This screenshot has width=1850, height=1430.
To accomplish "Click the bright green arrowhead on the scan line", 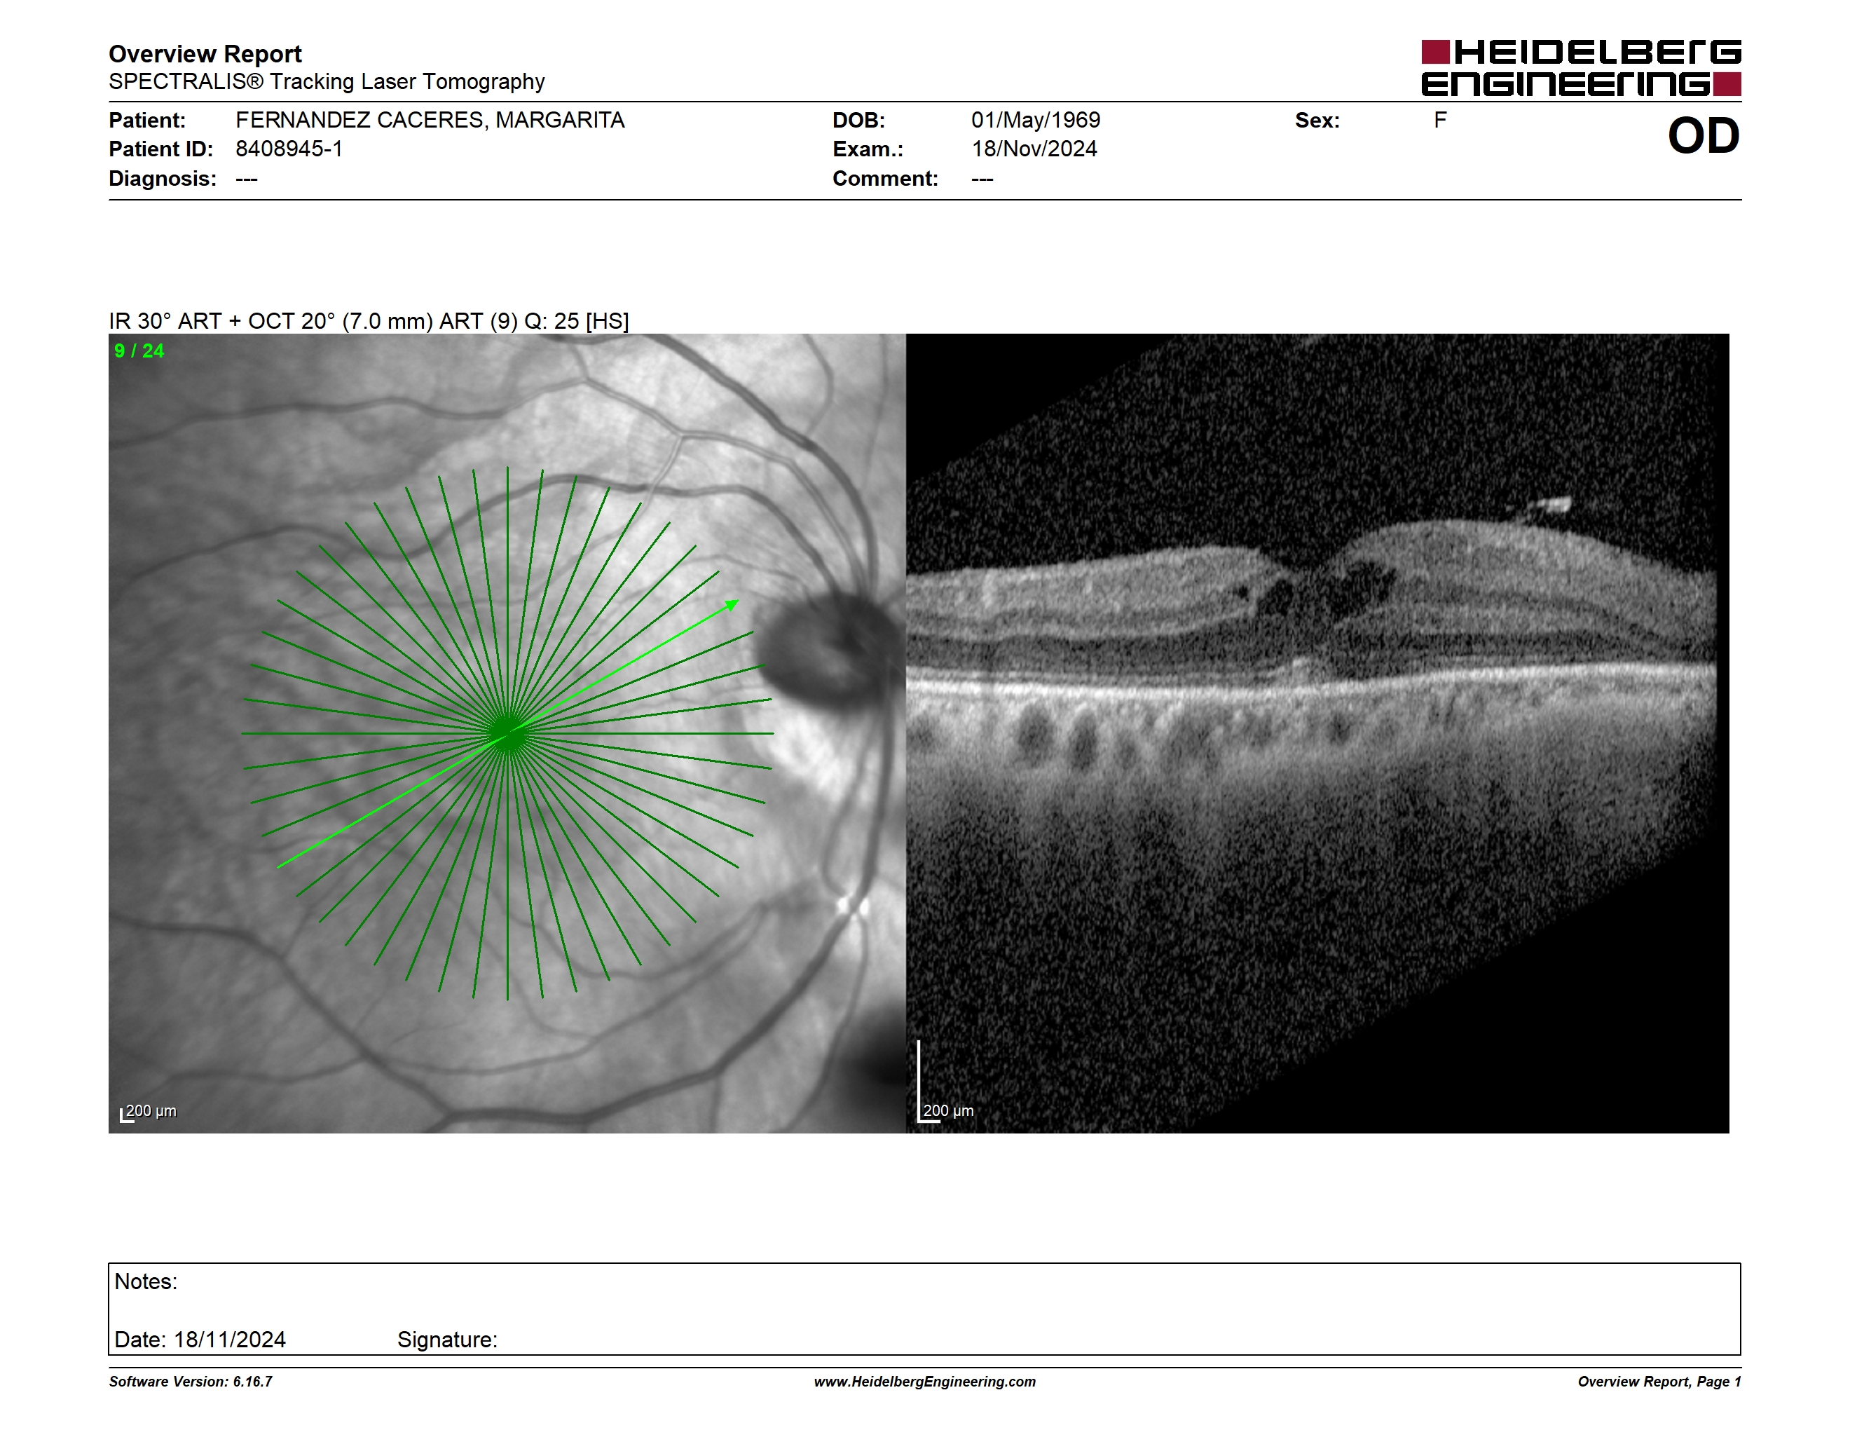I will click(x=733, y=605).
